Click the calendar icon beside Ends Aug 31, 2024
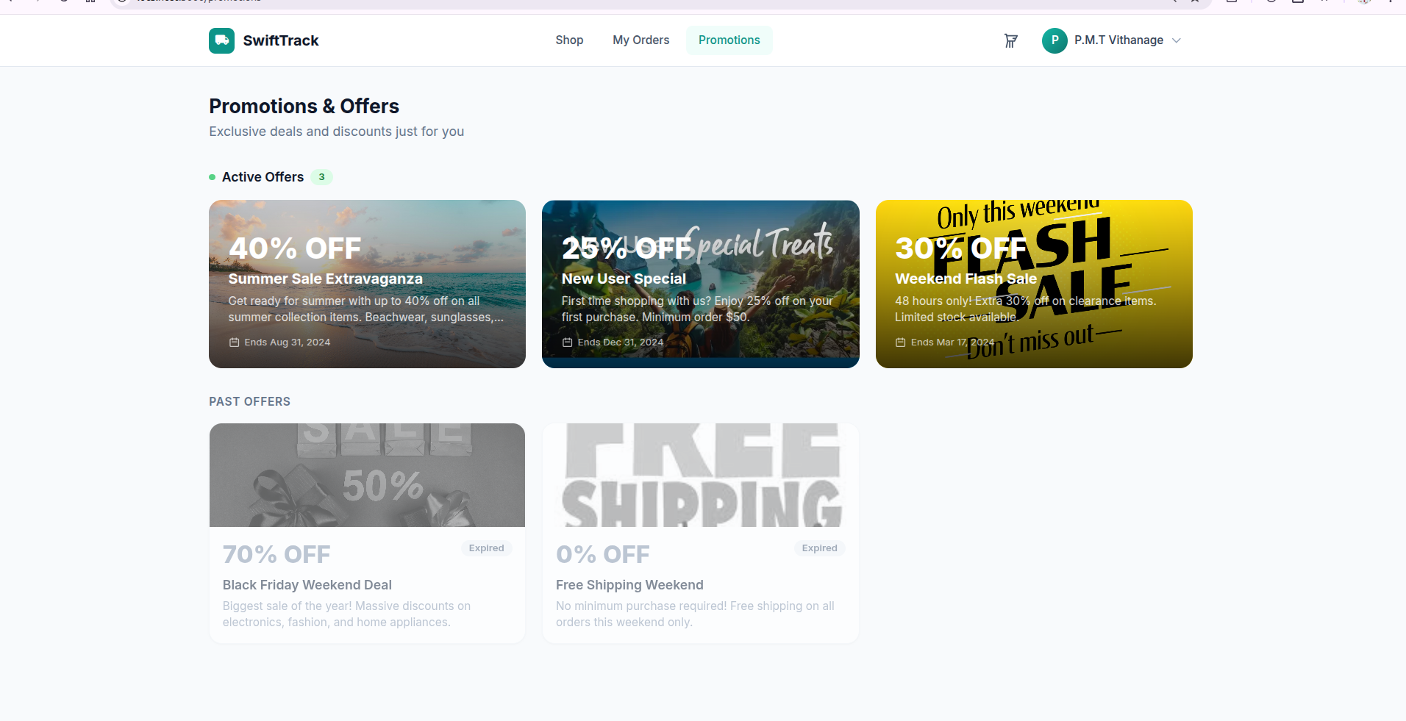This screenshot has height=721, width=1406. (x=234, y=342)
